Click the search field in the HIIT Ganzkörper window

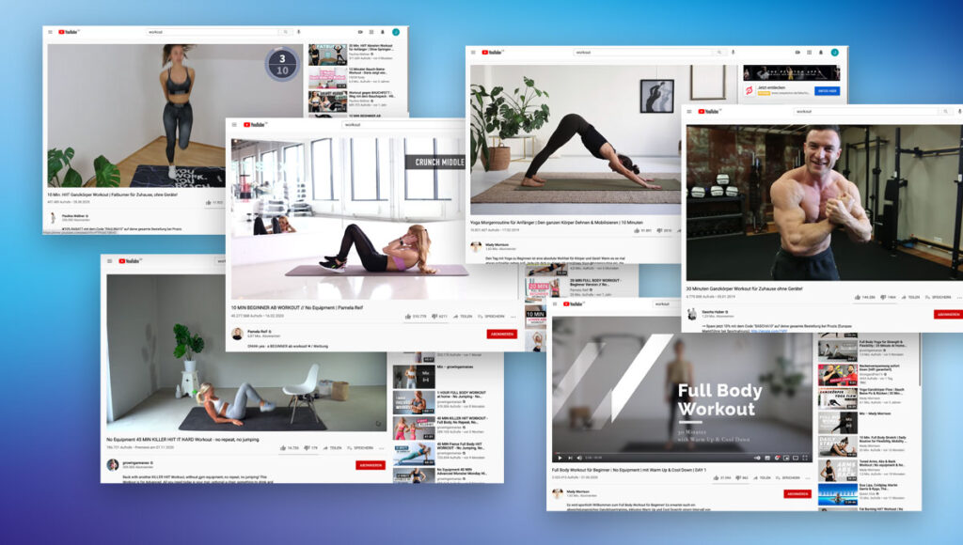pos(213,32)
